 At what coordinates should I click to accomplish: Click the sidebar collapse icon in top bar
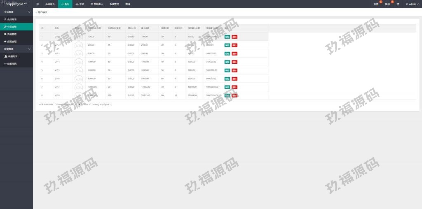point(38,4)
